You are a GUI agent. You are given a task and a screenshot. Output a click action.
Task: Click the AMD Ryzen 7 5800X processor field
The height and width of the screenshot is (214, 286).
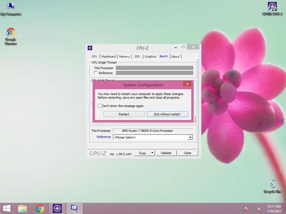click(x=153, y=131)
